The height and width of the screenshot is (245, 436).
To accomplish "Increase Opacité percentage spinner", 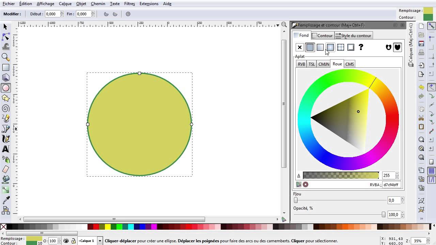I will click(x=402, y=213).
